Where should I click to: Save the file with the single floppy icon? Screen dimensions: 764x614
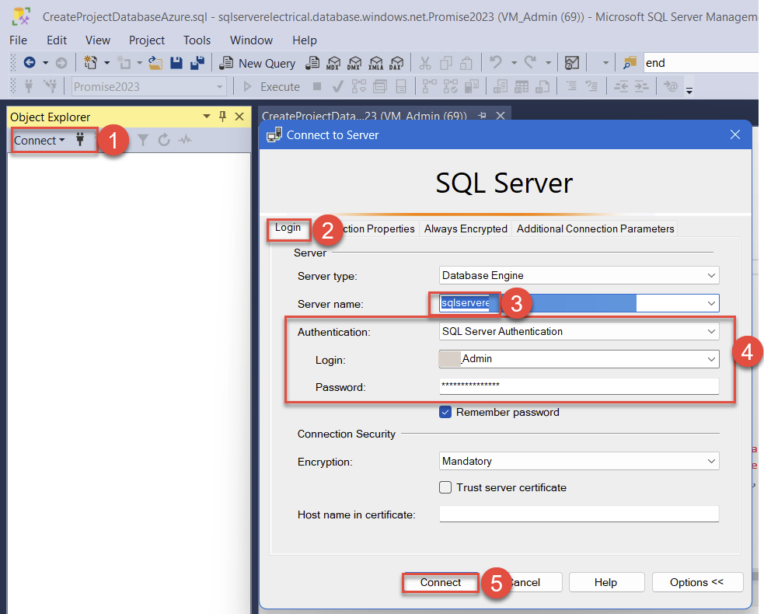click(176, 62)
